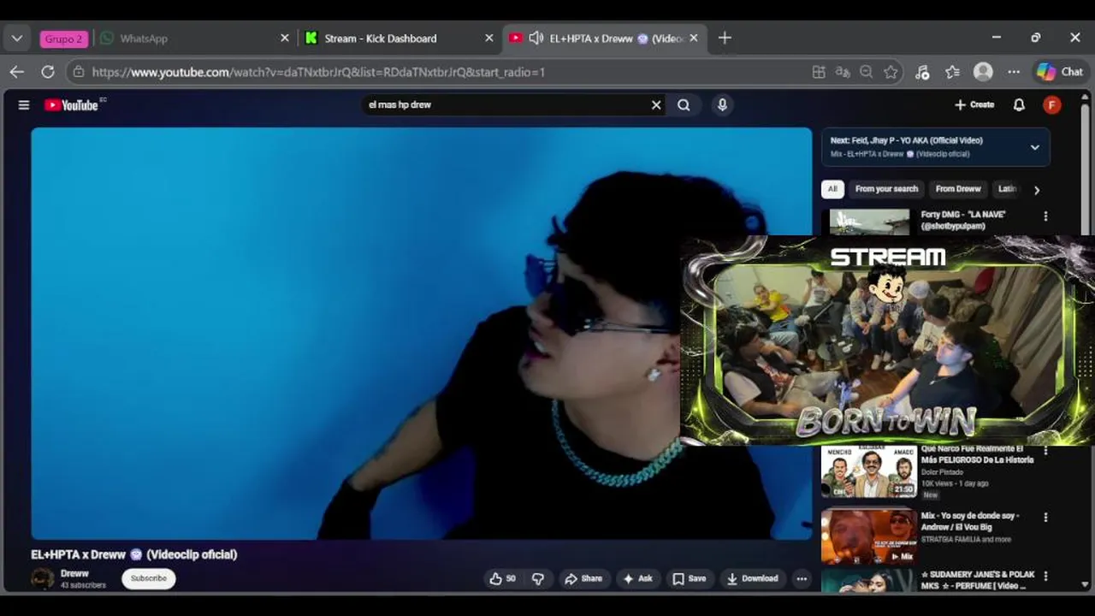Dislike the video with thumbs down
Viewport: 1095px width, 616px height.
click(x=537, y=578)
